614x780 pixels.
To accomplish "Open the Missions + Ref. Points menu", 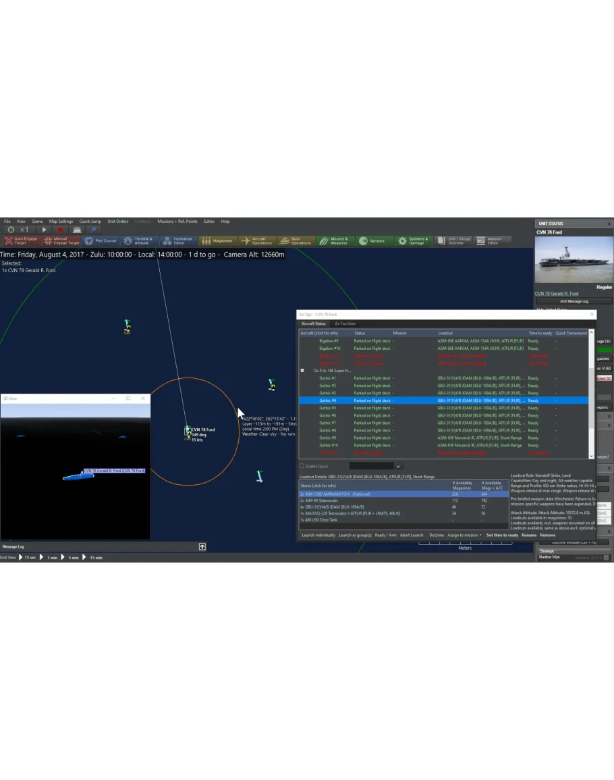I will coord(177,221).
